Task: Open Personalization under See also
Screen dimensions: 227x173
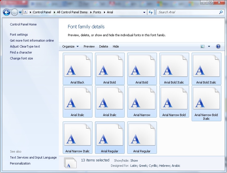Action: (20, 163)
